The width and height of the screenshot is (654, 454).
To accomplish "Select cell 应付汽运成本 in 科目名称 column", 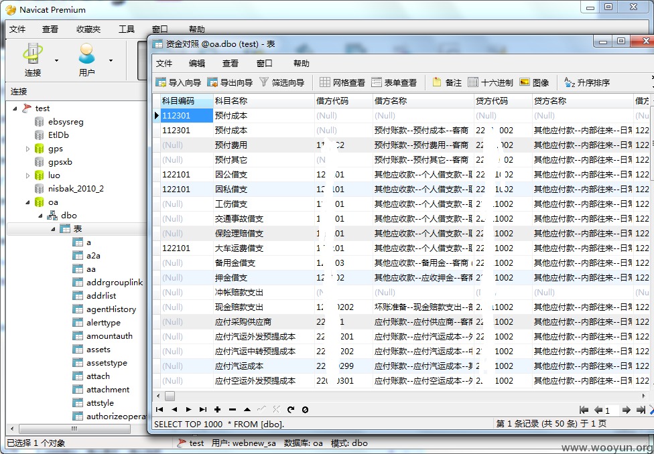I will coord(263,366).
